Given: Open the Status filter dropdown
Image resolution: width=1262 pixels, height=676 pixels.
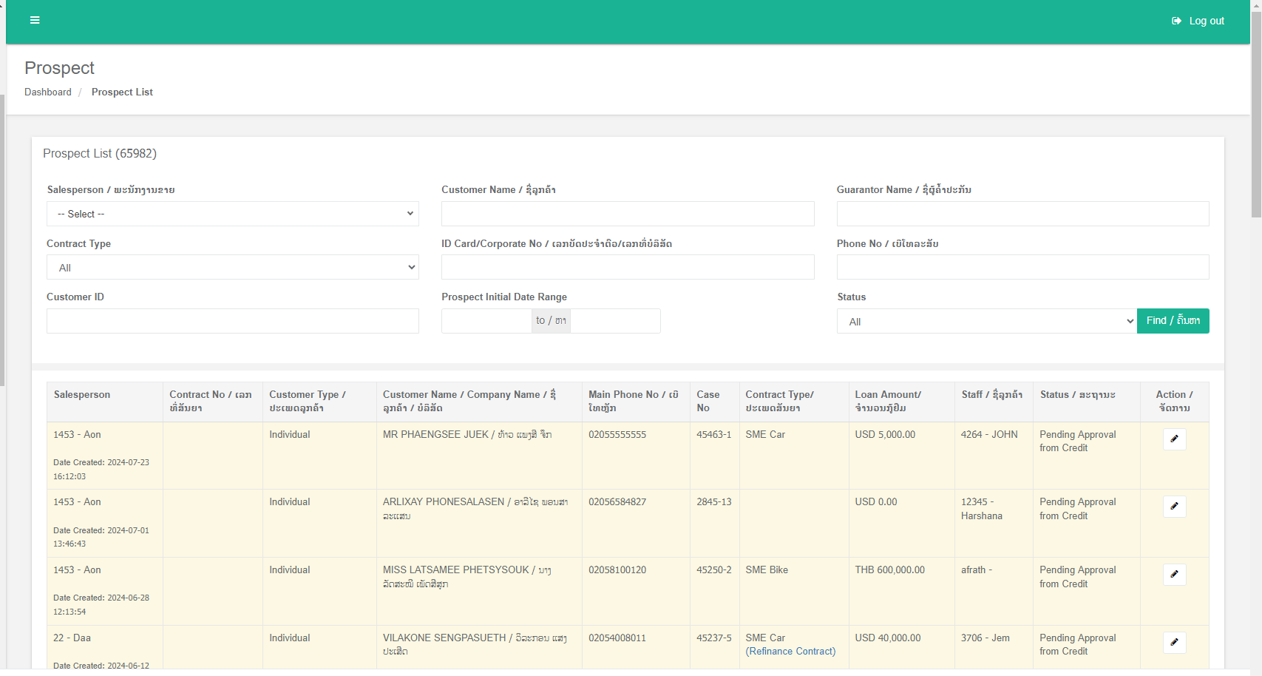Looking at the screenshot, I should tap(986, 322).
